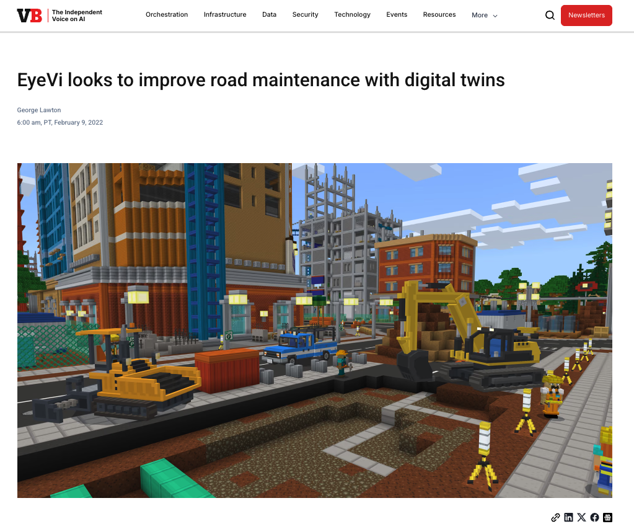This screenshot has height=529, width=634.
Task: Share the article on Facebook
Action: pos(594,517)
